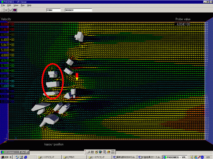The height and width of the screenshot is (159, 213).
Task: Click the CHAM text field
Action: 54,10
